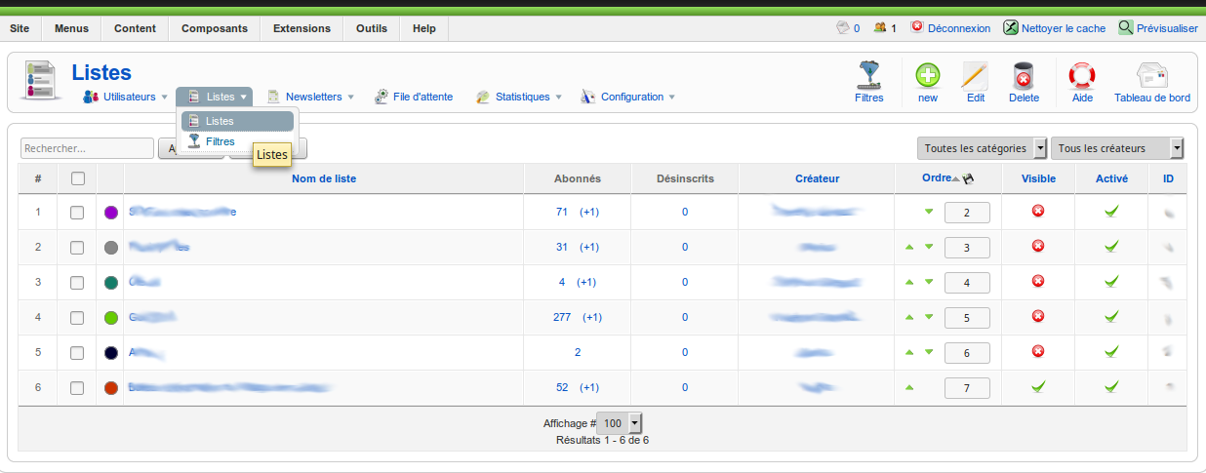Sort by Créateur column header
The width and height of the screenshot is (1206, 473).
click(817, 178)
